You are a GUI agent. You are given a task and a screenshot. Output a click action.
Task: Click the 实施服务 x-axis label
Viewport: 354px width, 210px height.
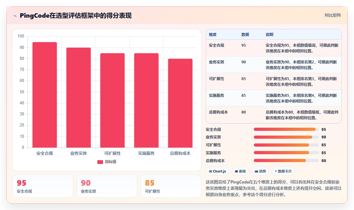coord(146,153)
